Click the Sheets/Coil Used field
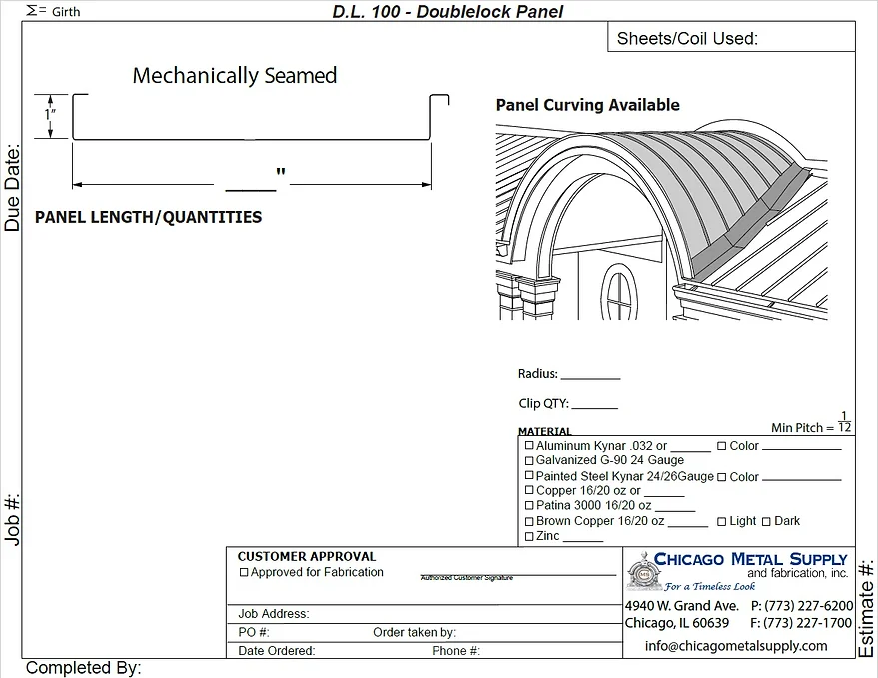 click(731, 37)
